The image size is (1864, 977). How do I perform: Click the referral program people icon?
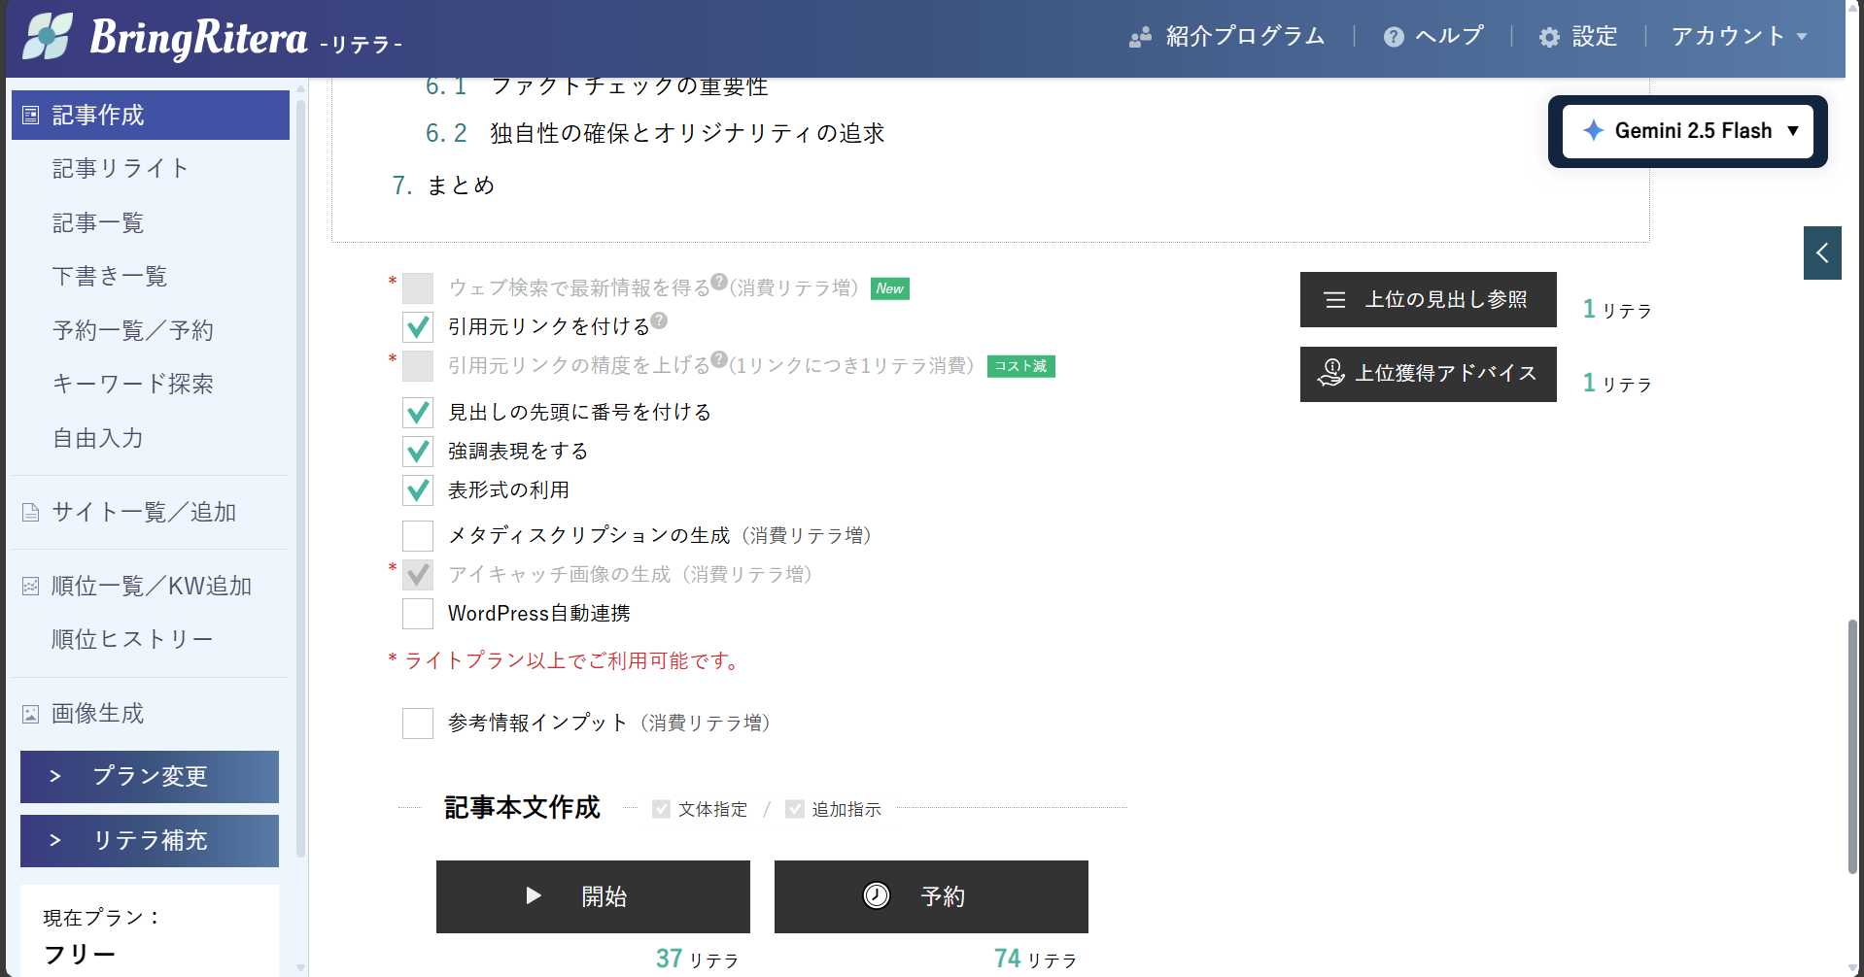(1140, 38)
